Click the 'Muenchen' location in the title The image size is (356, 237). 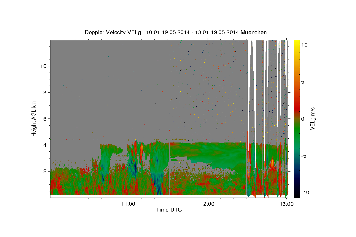[x=254, y=32]
